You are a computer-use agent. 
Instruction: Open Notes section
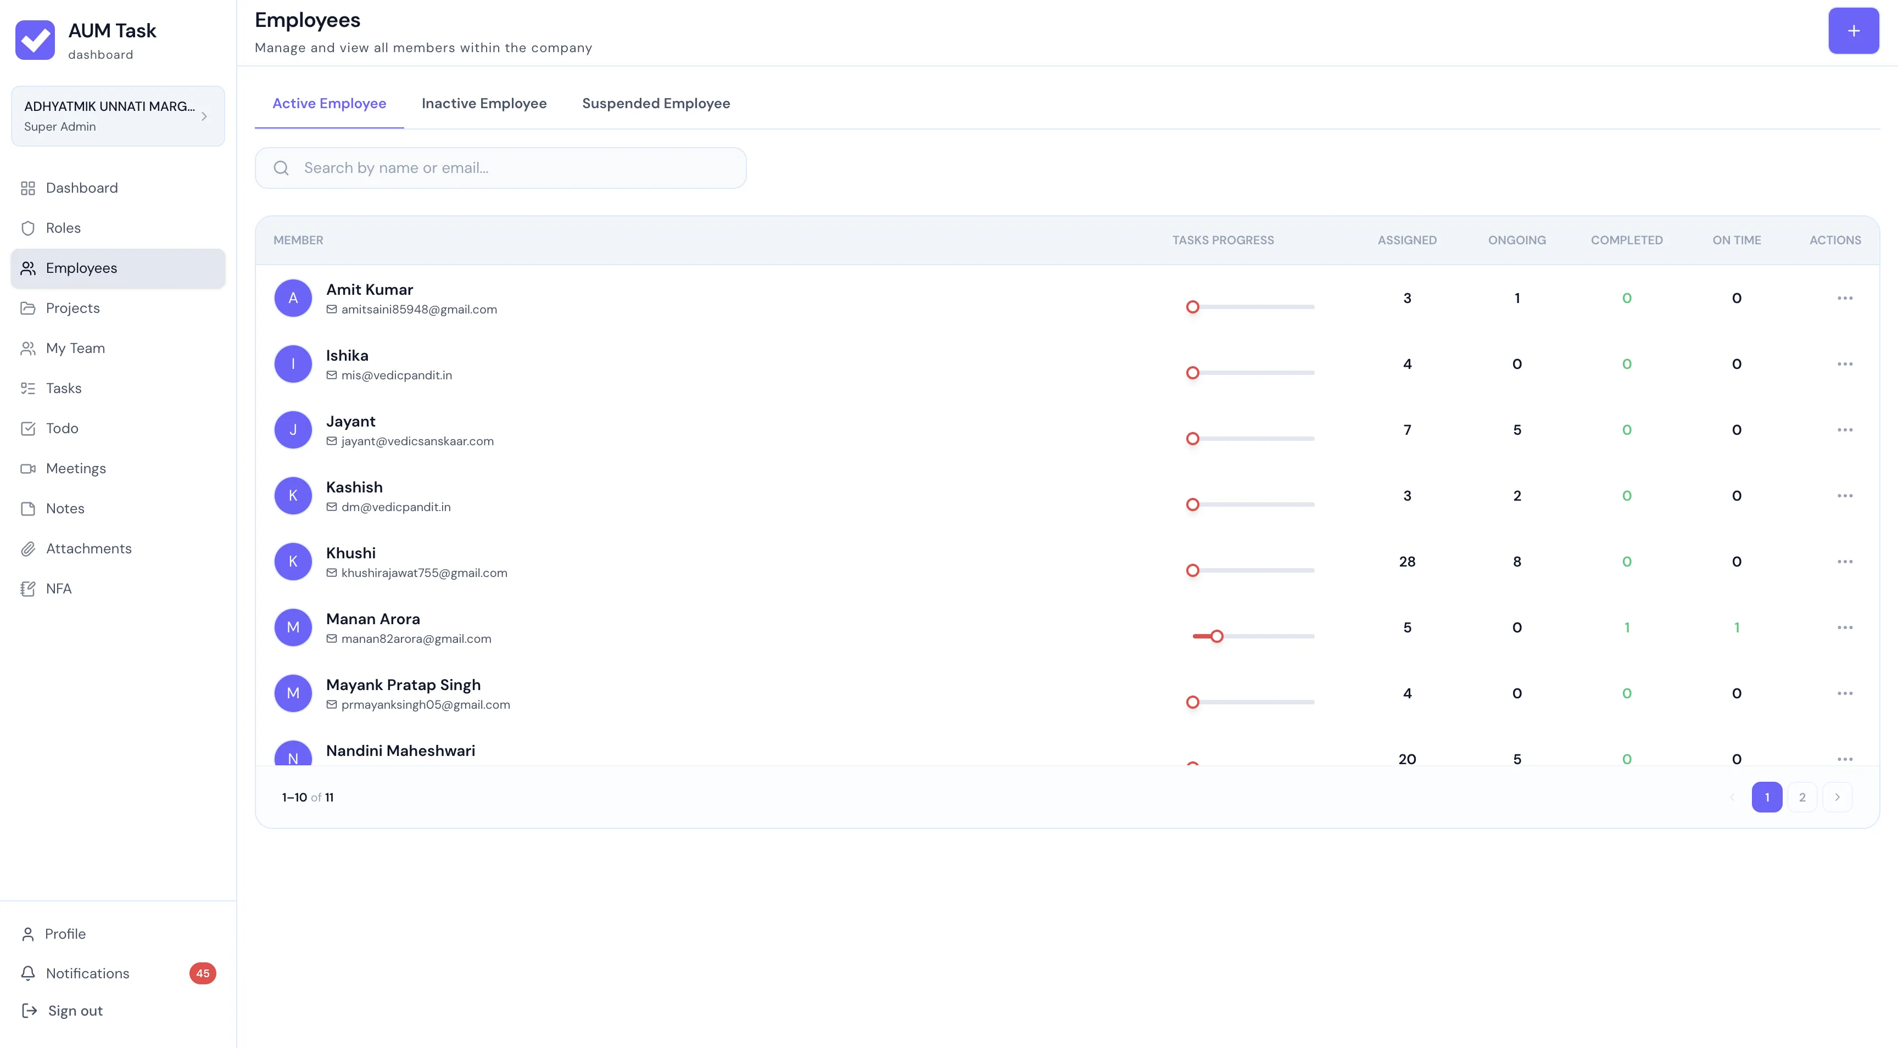(118, 509)
